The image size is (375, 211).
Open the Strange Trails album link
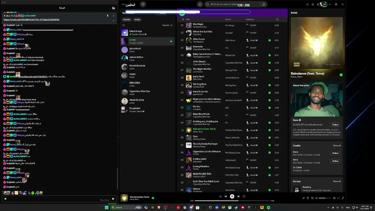click(231, 70)
